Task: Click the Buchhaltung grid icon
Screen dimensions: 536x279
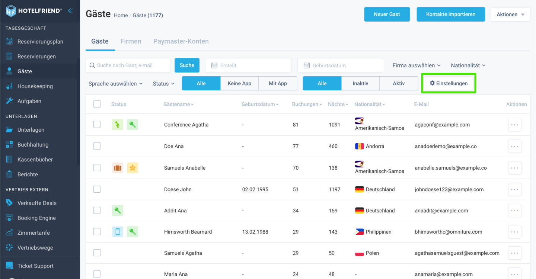Action: pyautogui.click(x=9, y=145)
